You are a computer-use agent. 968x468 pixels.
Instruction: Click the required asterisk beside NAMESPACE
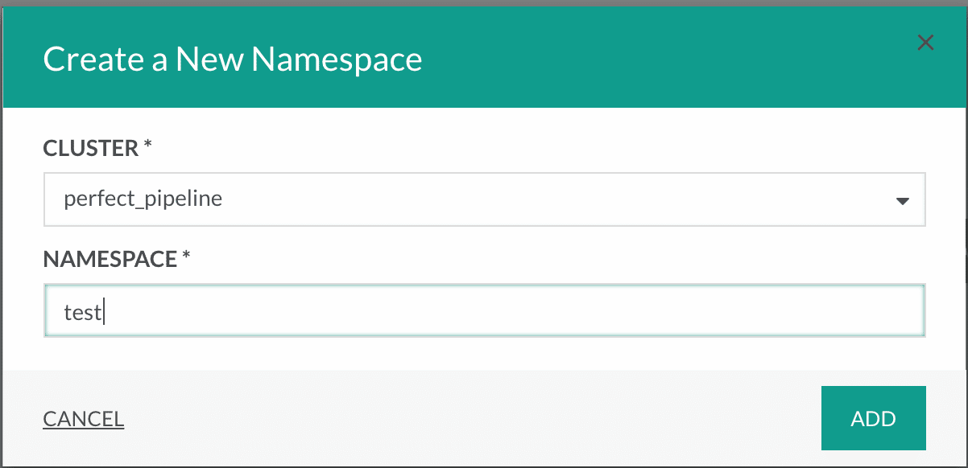(x=186, y=257)
